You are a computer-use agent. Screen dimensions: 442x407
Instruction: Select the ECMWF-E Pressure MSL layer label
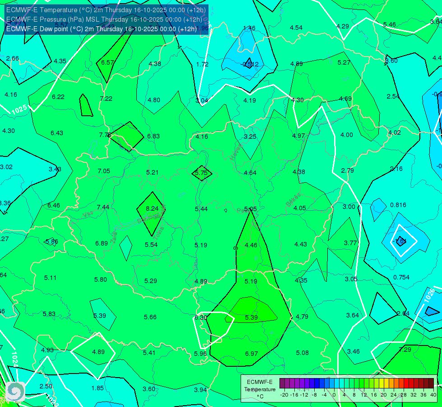[x=104, y=19]
